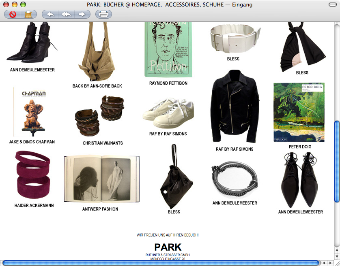The image size is (340, 266).
Task: Click the horizontal scrollbar right arrow
Action: (x=330, y=263)
